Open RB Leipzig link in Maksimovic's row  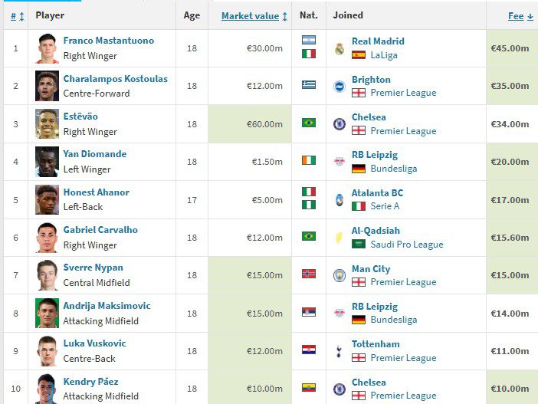tap(374, 306)
